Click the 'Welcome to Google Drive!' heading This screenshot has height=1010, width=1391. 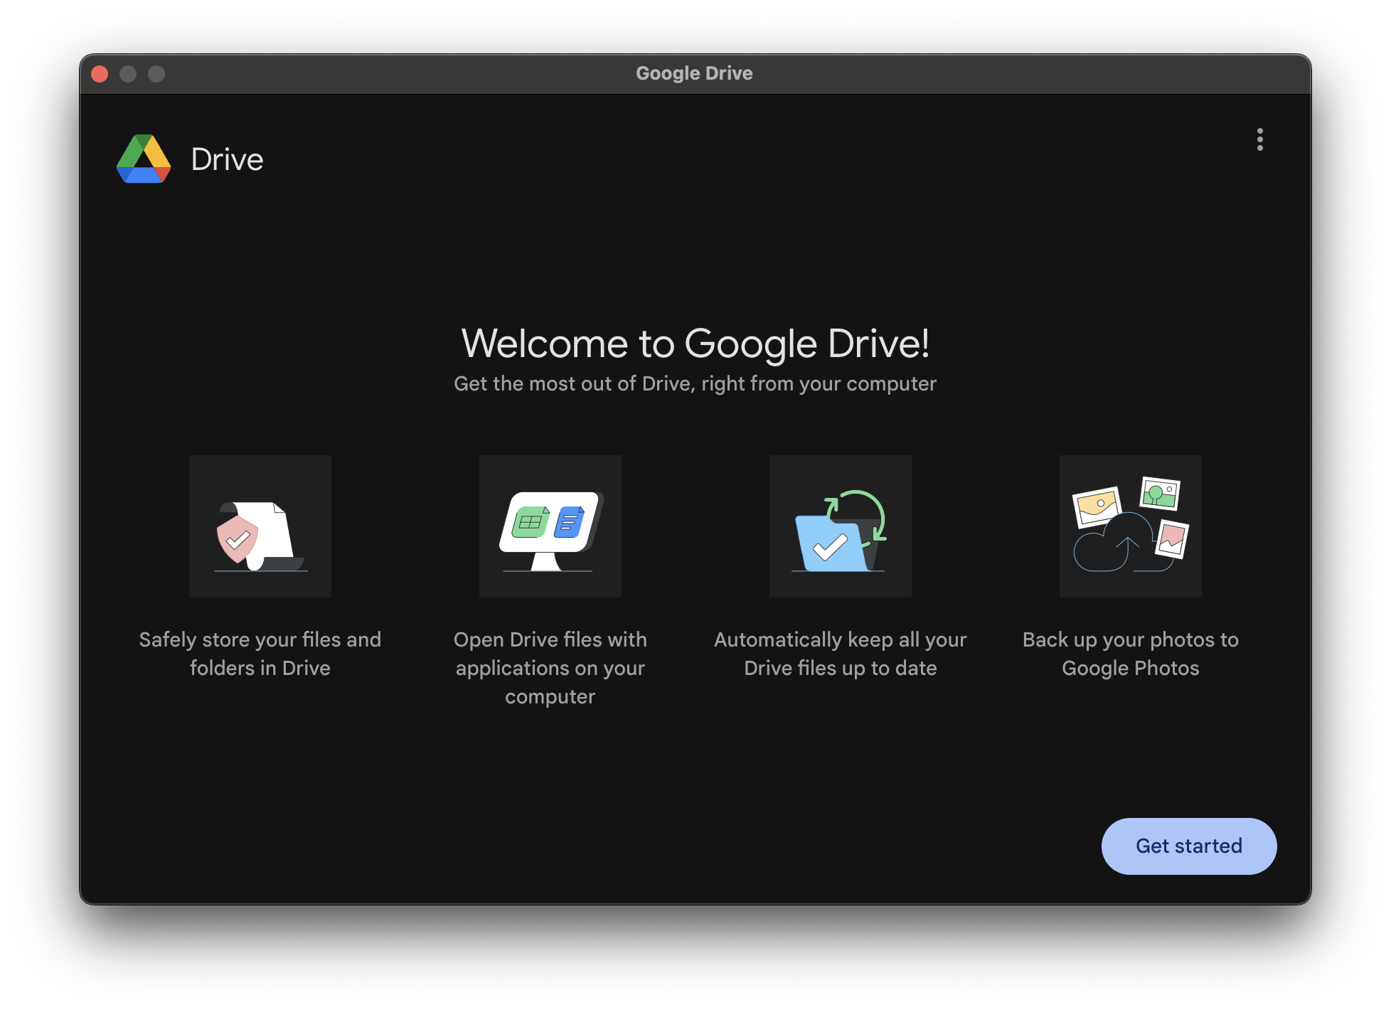click(x=695, y=344)
